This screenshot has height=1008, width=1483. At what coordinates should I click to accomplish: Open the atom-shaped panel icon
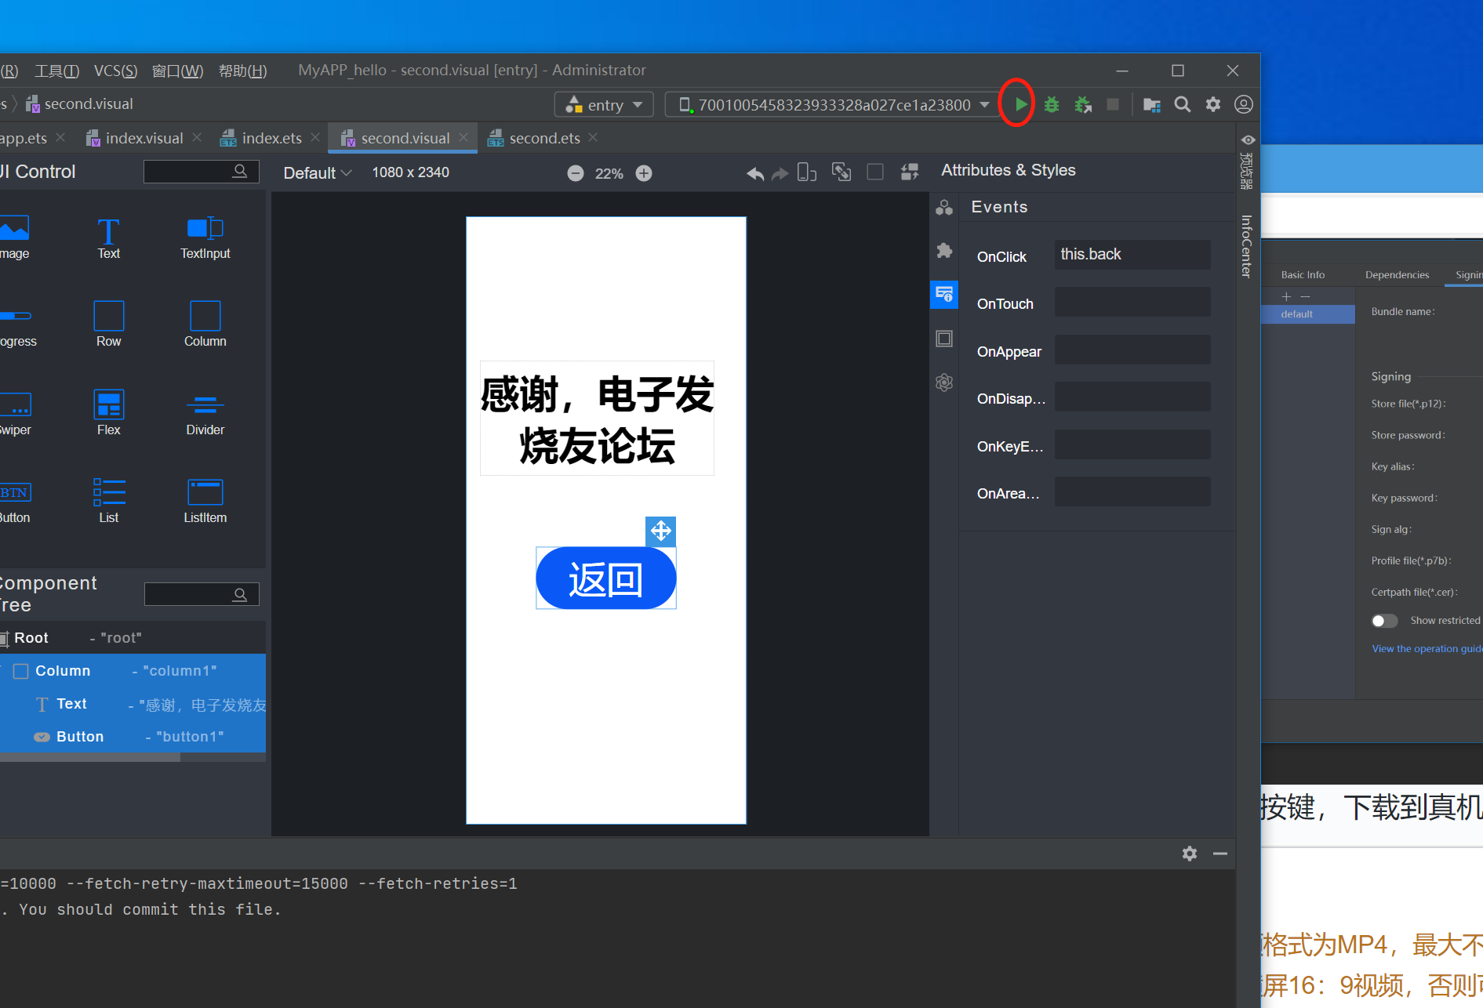click(944, 383)
